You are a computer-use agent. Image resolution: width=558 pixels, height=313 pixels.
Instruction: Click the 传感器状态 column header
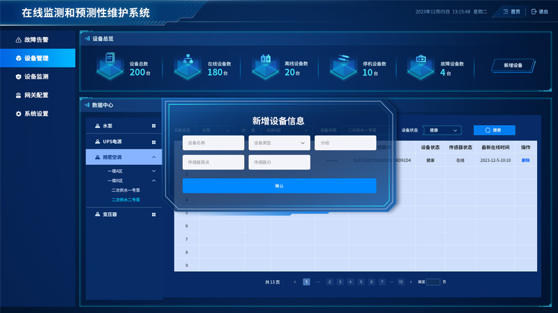pyautogui.click(x=460, y=147)
